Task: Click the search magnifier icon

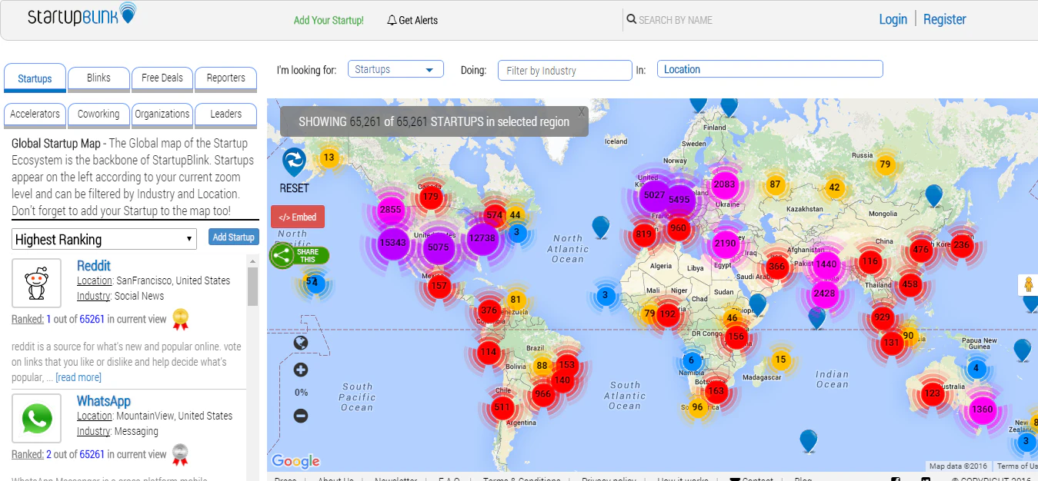Action: [x=631, y=19]
